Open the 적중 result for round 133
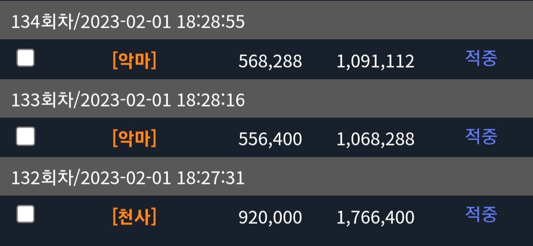Screen dimensions: 533x246 coord(481,136)
